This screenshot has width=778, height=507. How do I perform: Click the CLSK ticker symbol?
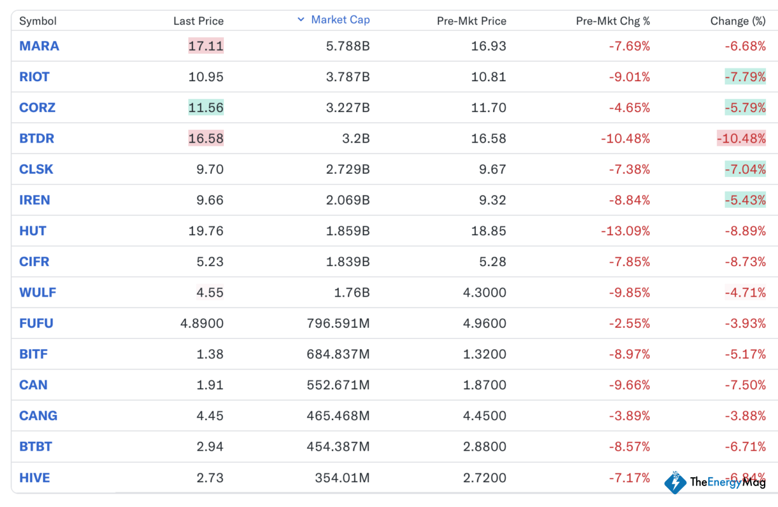click(36, 169)
